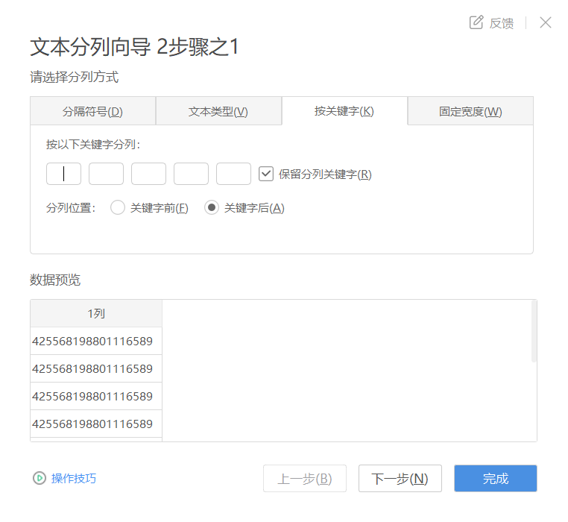Select 关键字前(F) radio option
Image resolution: width=568 pixels, height=522 pixels.
118,208
